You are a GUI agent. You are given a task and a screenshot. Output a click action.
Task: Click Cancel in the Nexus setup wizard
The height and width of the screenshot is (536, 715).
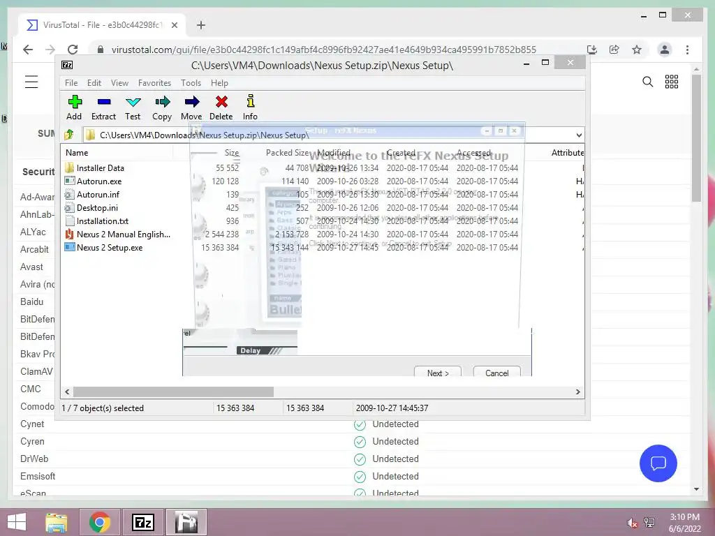pos(496,372)
